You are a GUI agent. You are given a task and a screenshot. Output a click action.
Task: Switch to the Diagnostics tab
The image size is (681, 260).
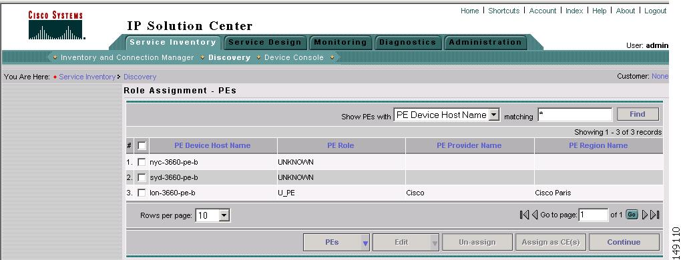point(407,43)
